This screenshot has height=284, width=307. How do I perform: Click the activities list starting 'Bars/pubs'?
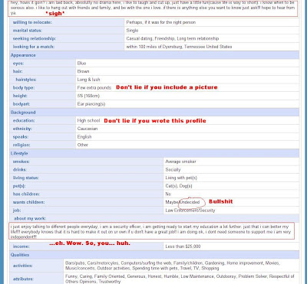pyautogui.click(x=173, y=266)
